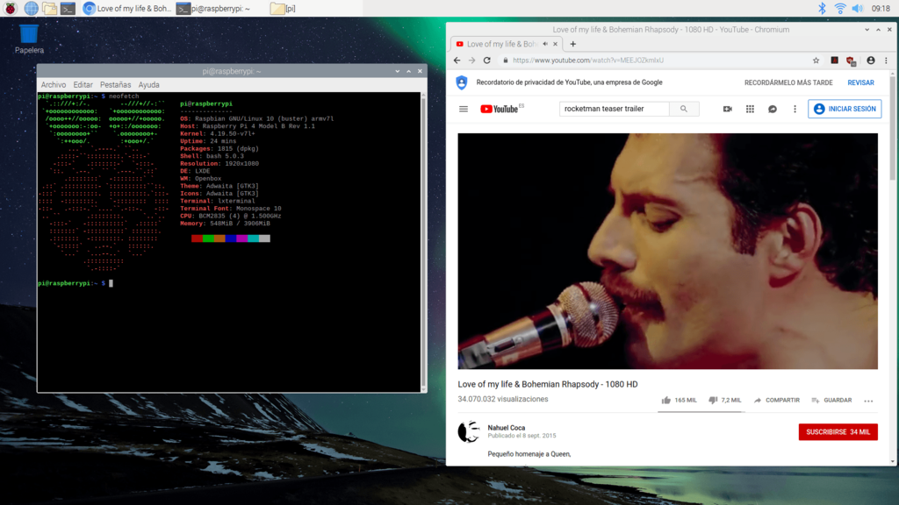Viewport: 899px width, 505px height.
Task: Open the YouTube apps grid icon
Action: pos(750,110)
